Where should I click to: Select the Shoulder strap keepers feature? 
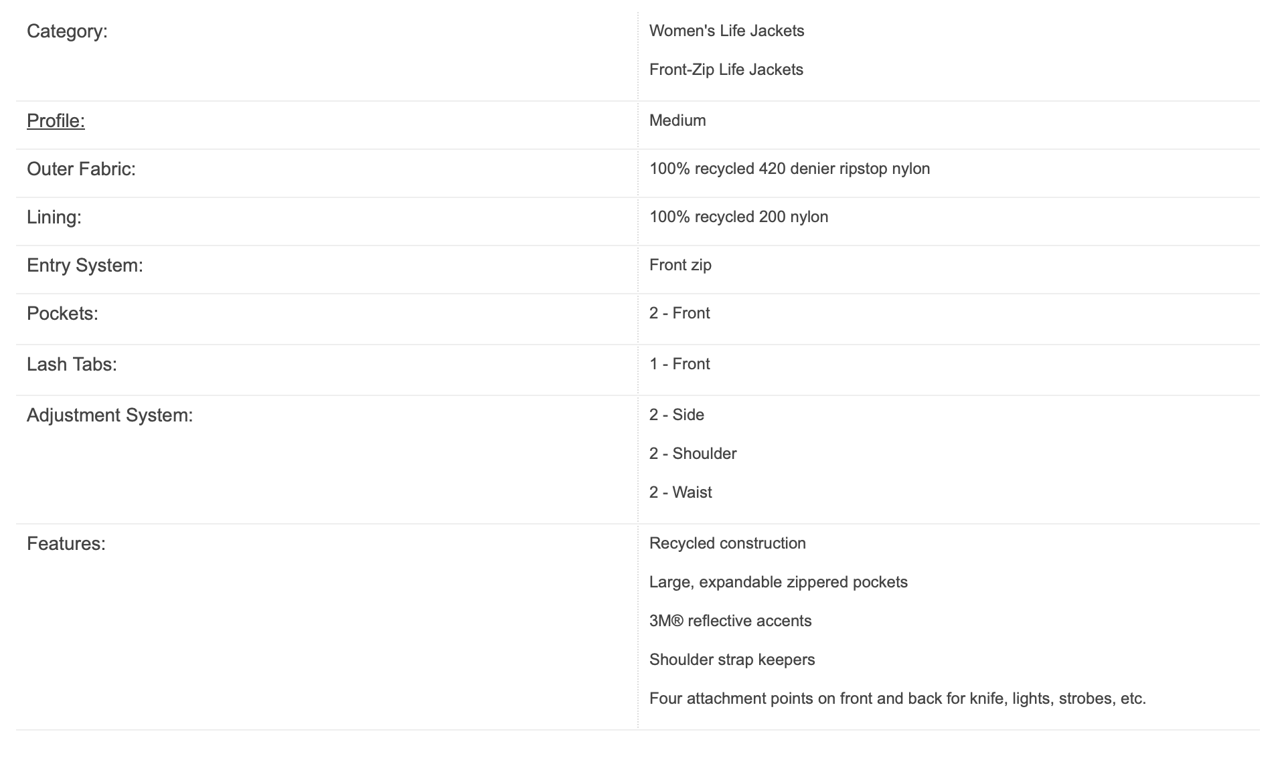pyautogui.click(x=732, y=660)
